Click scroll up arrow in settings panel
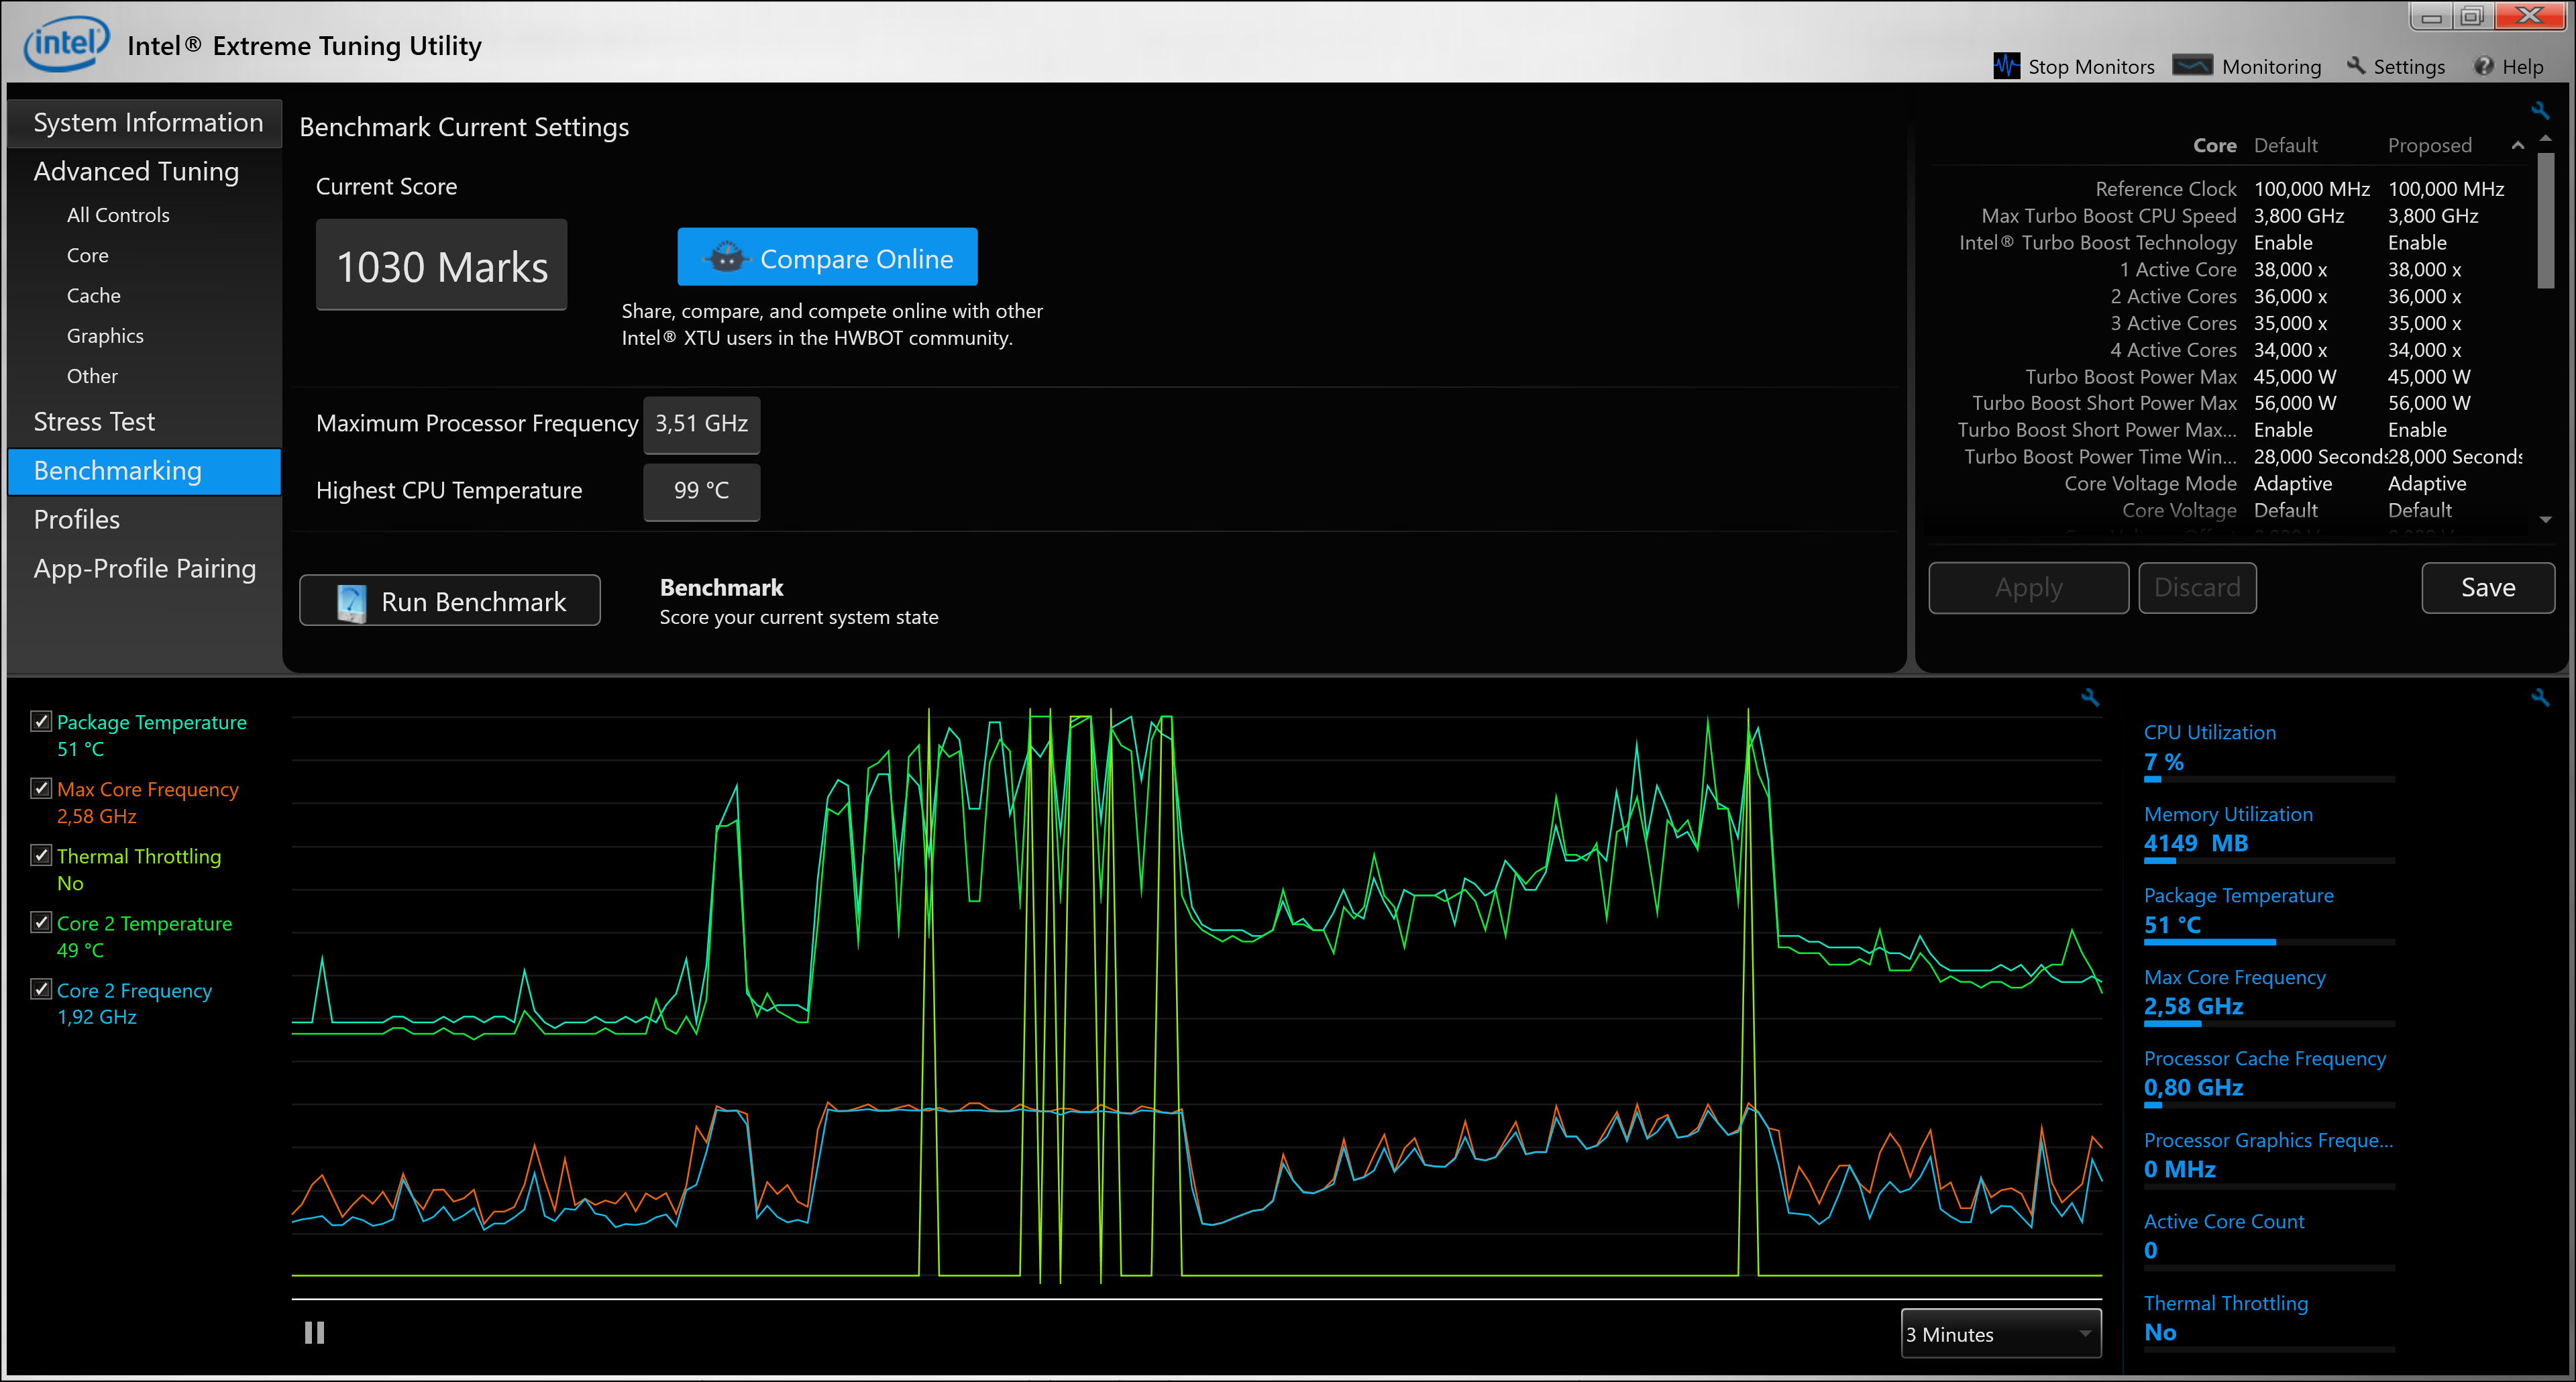Screen dimensions: 2576x1382 point(2546,139)
